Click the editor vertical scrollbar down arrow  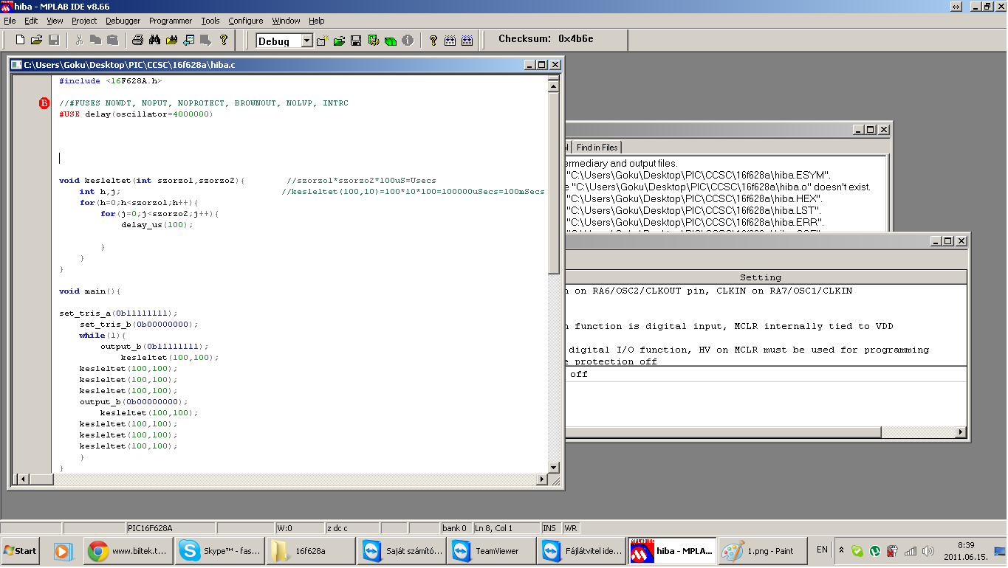tap(554, 468)
